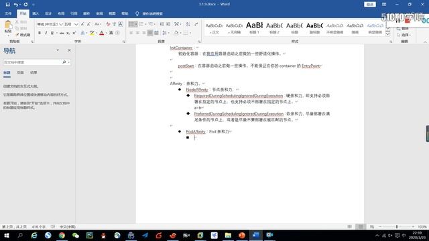Viewport: 429px width, 241px height.
Task: Open the 选择 select dropdown
Action: (404, 35)
